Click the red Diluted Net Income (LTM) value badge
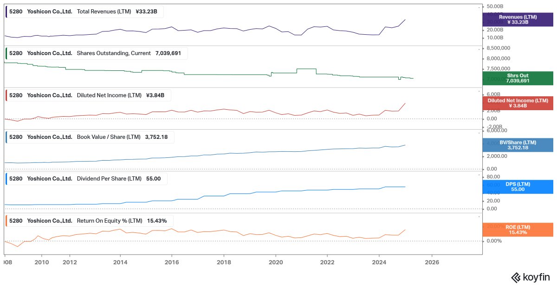 [x=518, y=103]
